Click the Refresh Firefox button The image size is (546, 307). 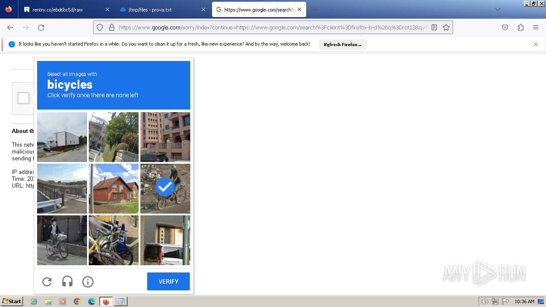[x=343, y=44]
